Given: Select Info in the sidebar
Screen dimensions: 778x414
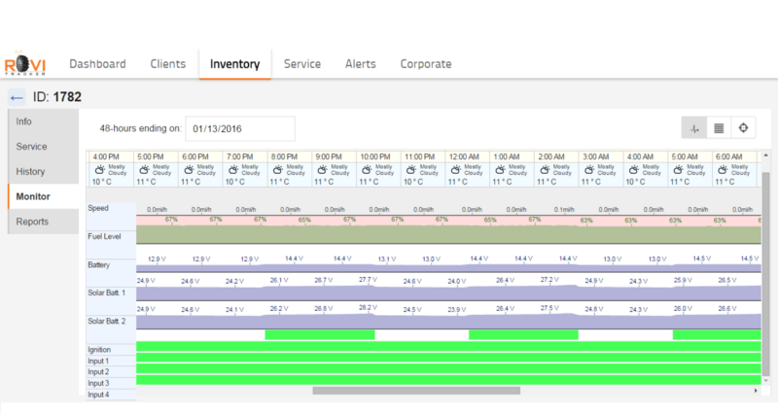Looking at the screenshot, I should pos(43,121).
